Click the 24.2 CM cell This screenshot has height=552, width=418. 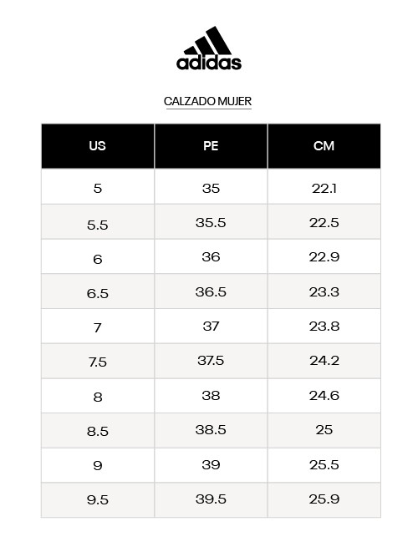(x=324, y=362)
